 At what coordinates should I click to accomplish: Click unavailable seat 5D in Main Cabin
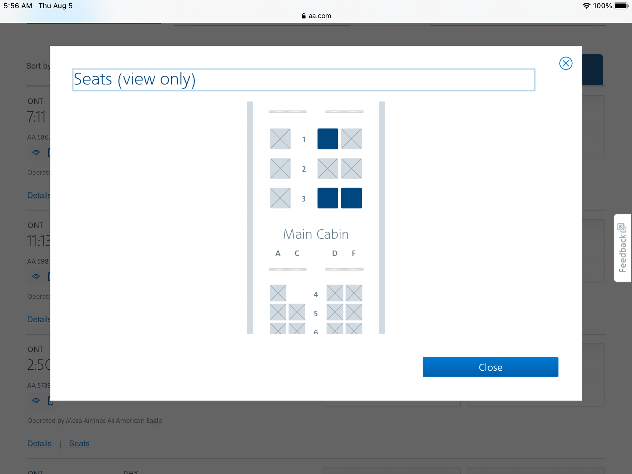[x=335, y=312]
